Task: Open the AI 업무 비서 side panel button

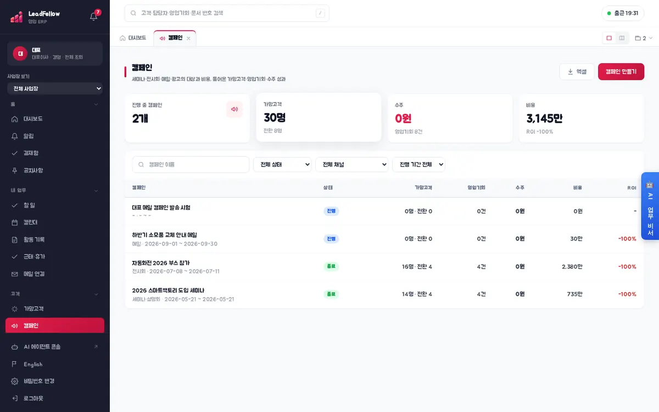Action: (x=650, y=206)
